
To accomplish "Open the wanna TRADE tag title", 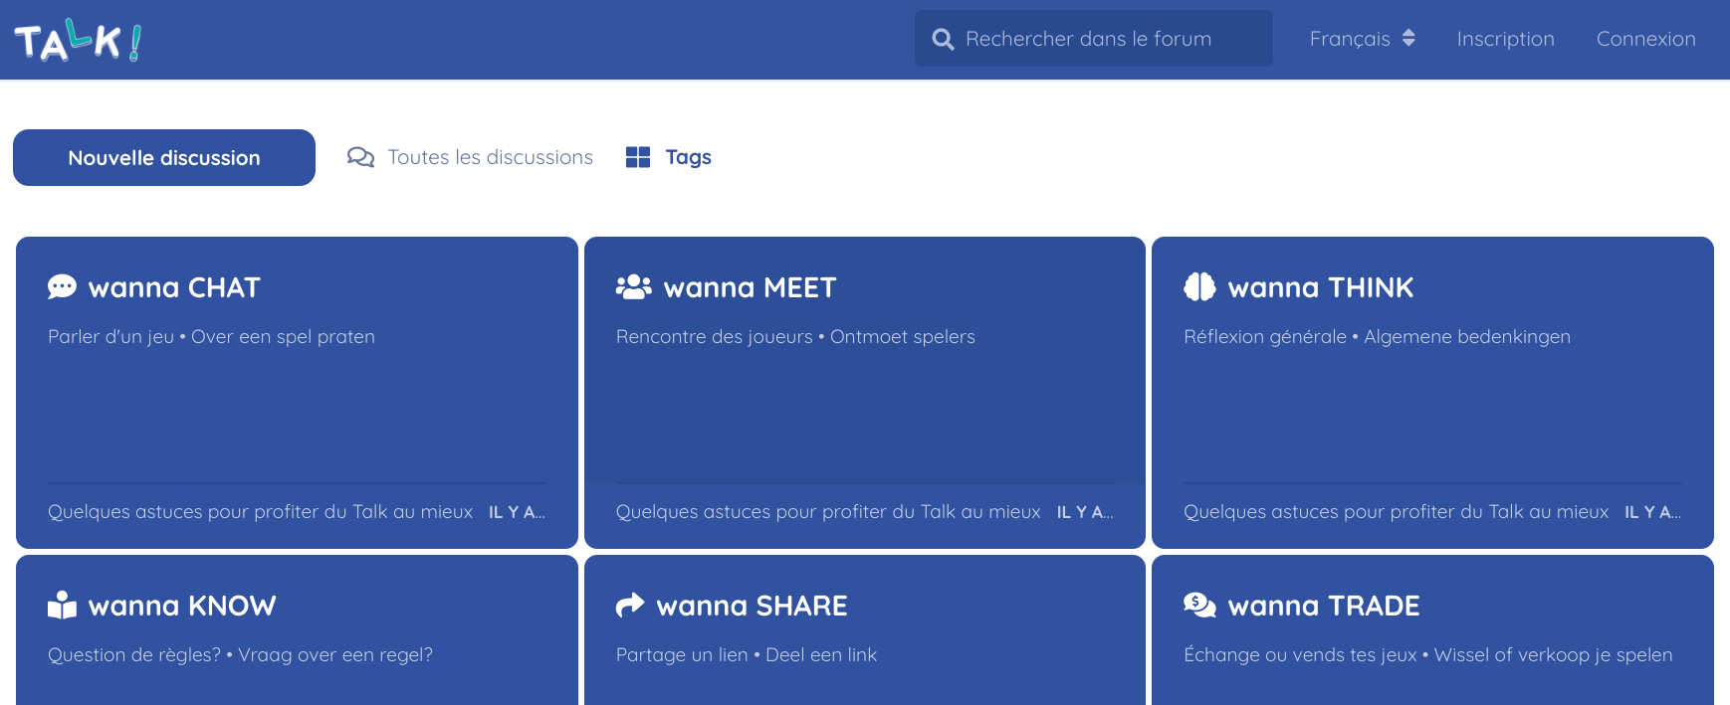I will (1323, 606).
